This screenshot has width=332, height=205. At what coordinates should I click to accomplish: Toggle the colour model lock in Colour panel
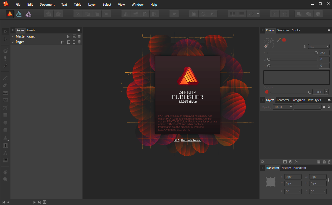(305, 47)
